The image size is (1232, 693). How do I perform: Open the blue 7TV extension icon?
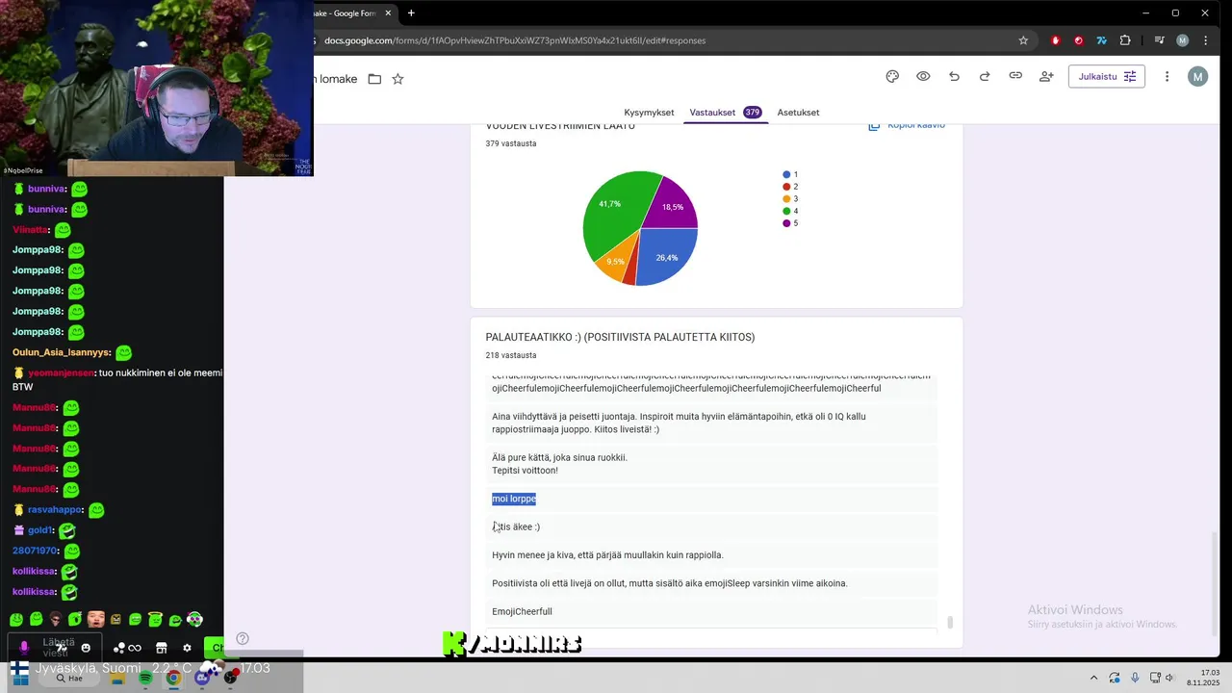(x=1101, y=40)
